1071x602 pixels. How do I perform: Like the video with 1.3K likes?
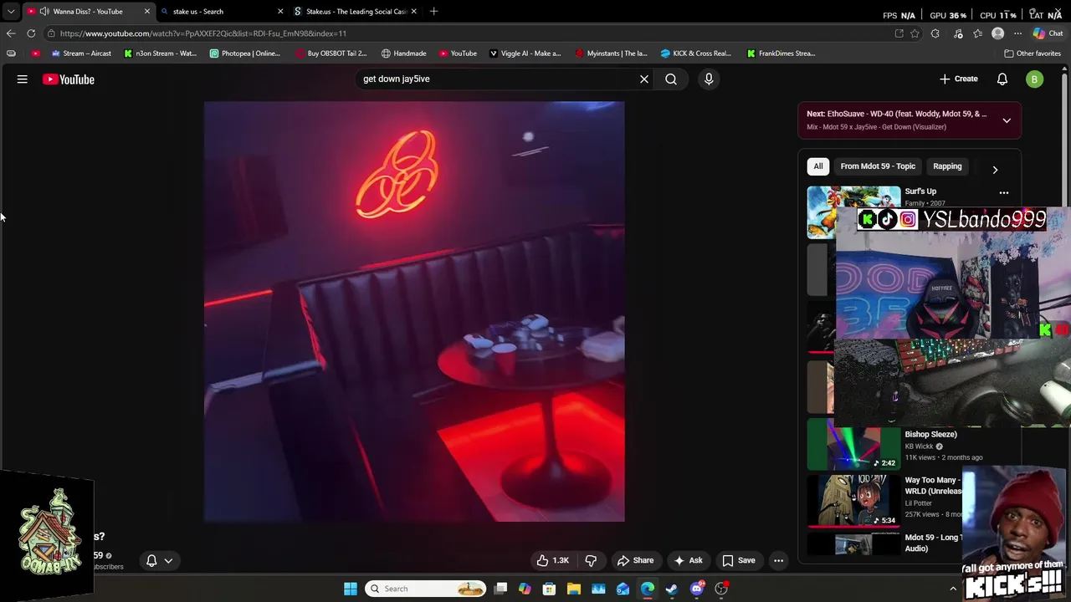(552, 560)
